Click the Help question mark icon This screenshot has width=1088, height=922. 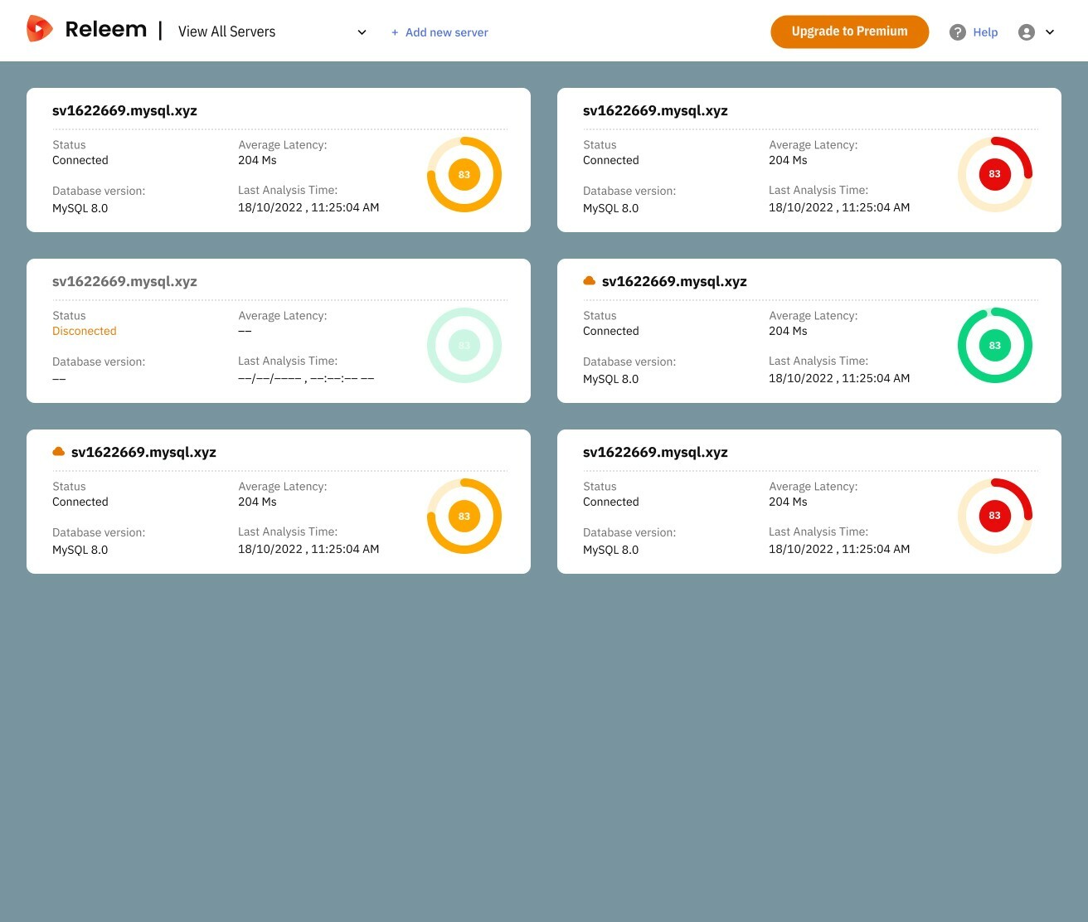958,32
